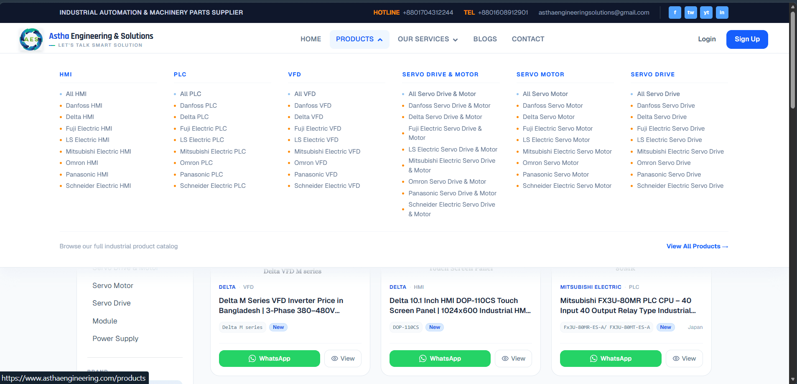Image resolution: width=797 pixels, height=384 pixels.
Task: Open the YouTube 'yt' social icon
Action: point(706,13)
